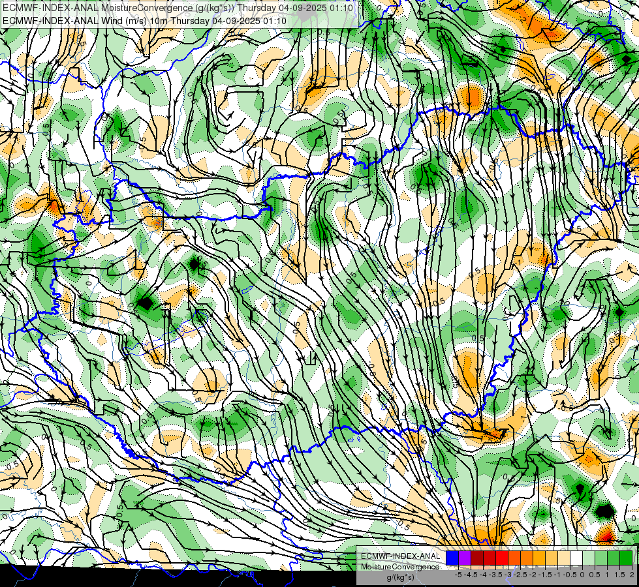
Task: Click the '-4' legend scale value
Action: 483,575
